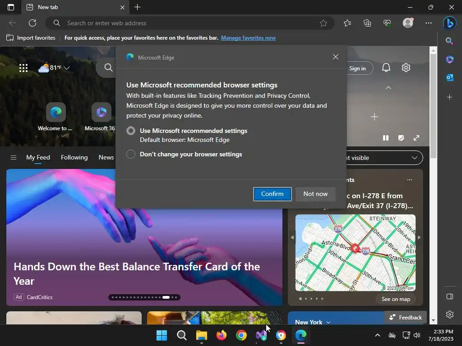The image size is (462, 346).
Task: Open sidebar settings gear
Action: tap(450, 314)
